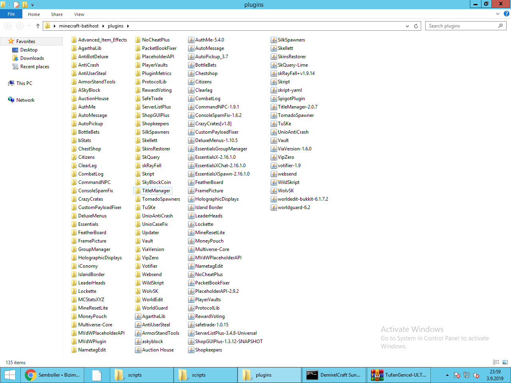Click the volume icon in the system tray
The image size is (511, 383).
tap(476, 375)
